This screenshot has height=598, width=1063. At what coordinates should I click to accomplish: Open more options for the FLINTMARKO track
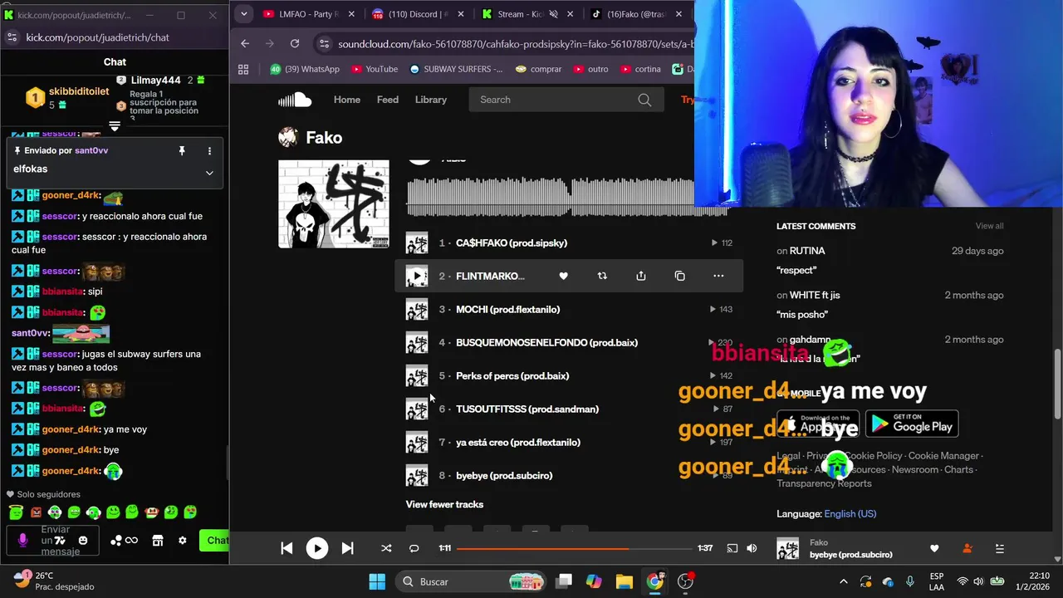[x=718, y=276]
